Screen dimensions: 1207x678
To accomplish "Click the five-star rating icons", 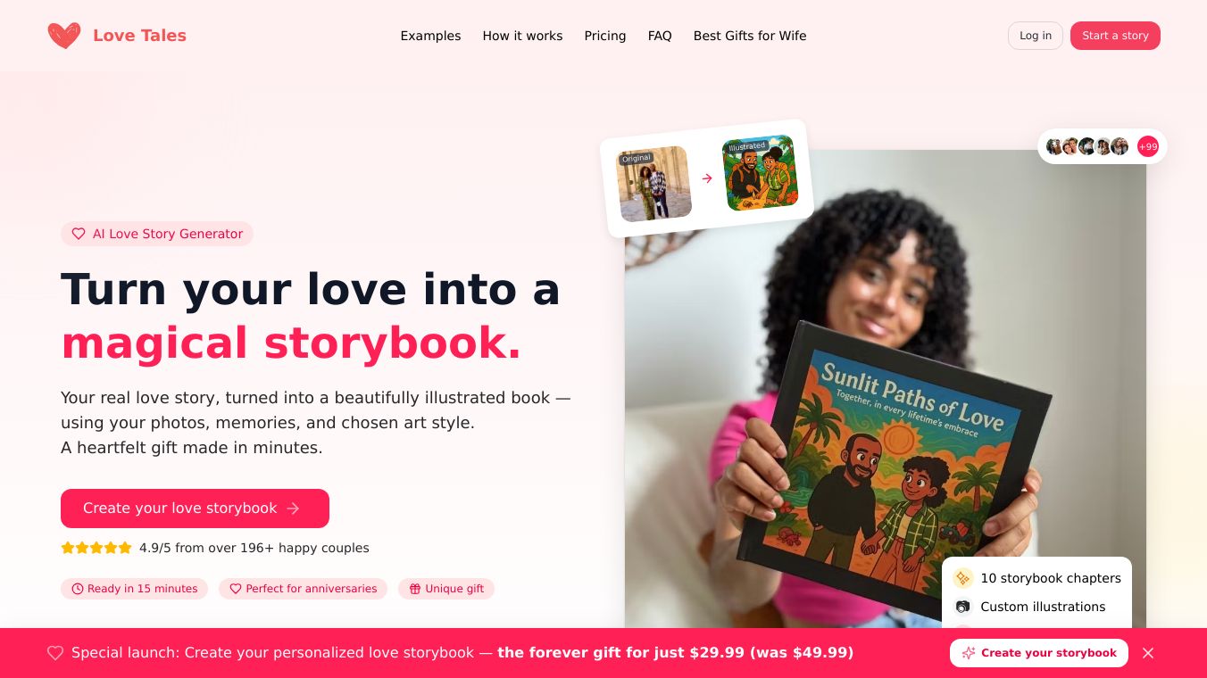I will coord(96,548).
